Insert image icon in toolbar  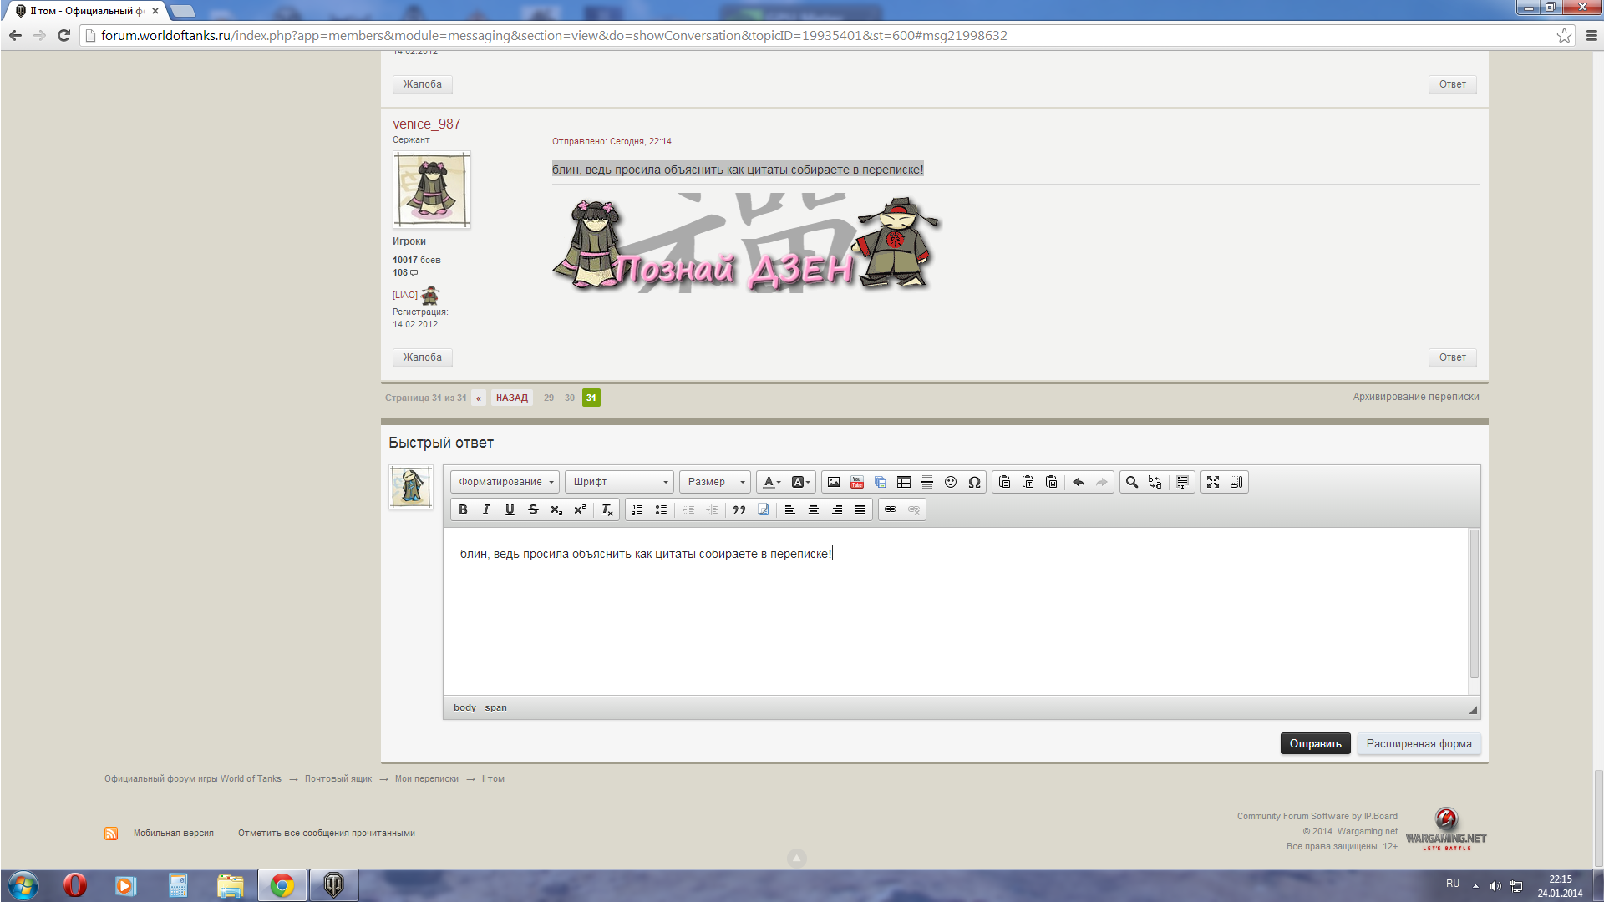pos(834,482)
